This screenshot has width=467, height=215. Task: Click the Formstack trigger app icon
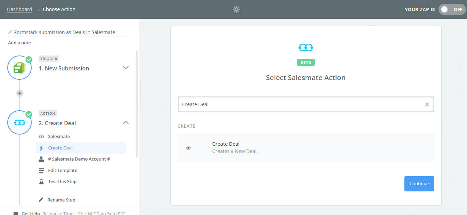19,67
